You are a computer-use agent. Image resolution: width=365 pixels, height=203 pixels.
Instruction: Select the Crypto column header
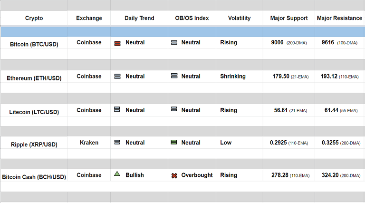[34, 19]
